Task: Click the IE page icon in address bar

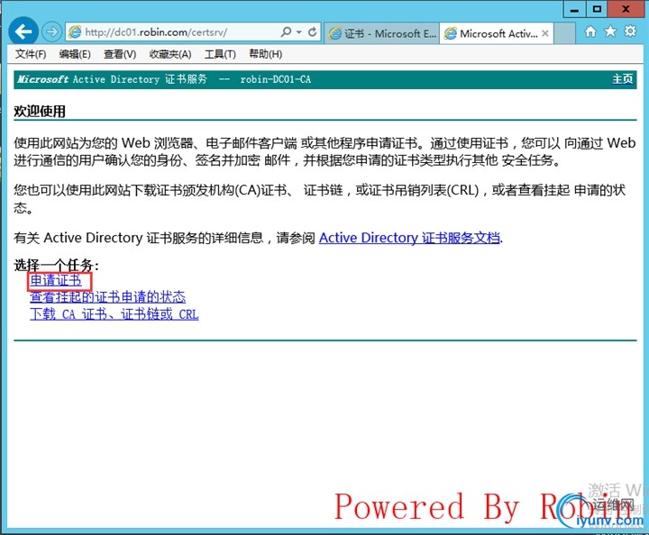Action: pos(75,32)
